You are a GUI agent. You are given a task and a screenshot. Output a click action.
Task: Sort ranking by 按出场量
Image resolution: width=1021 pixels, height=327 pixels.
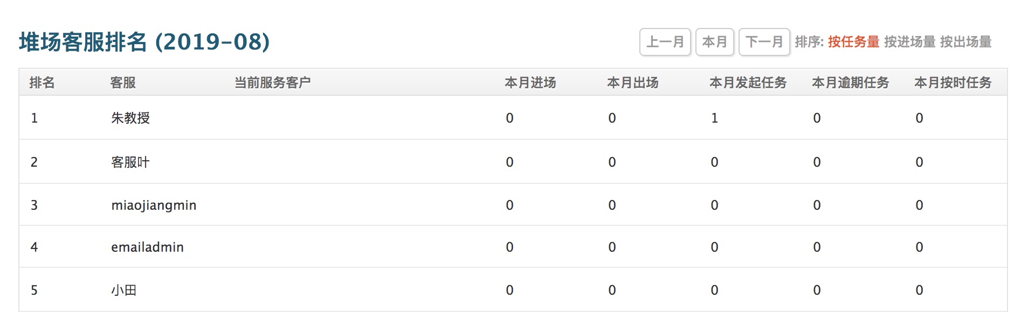(x=965, y=42)
